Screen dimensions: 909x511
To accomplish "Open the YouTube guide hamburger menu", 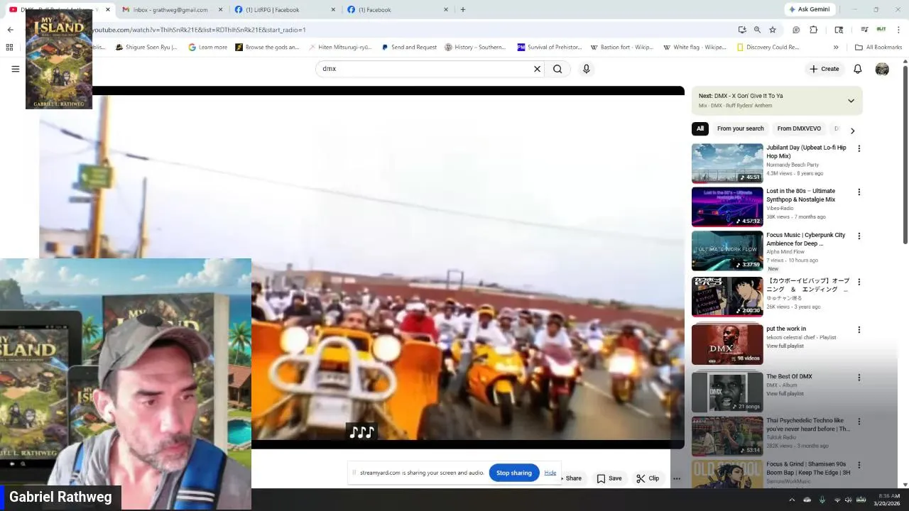I will tap(15, 69).
